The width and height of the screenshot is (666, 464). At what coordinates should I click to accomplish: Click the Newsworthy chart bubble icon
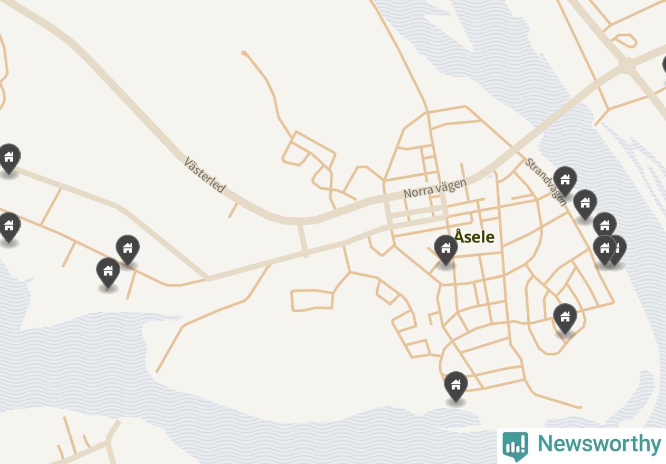(x=515, y=446)
